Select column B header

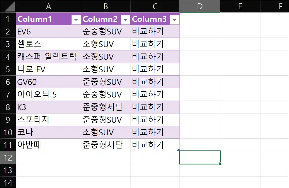(x=106, y=6)
